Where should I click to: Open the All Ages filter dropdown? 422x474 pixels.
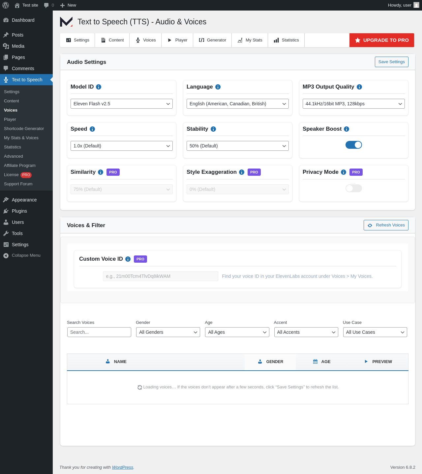pyautogui.click(x=237, y=332)
